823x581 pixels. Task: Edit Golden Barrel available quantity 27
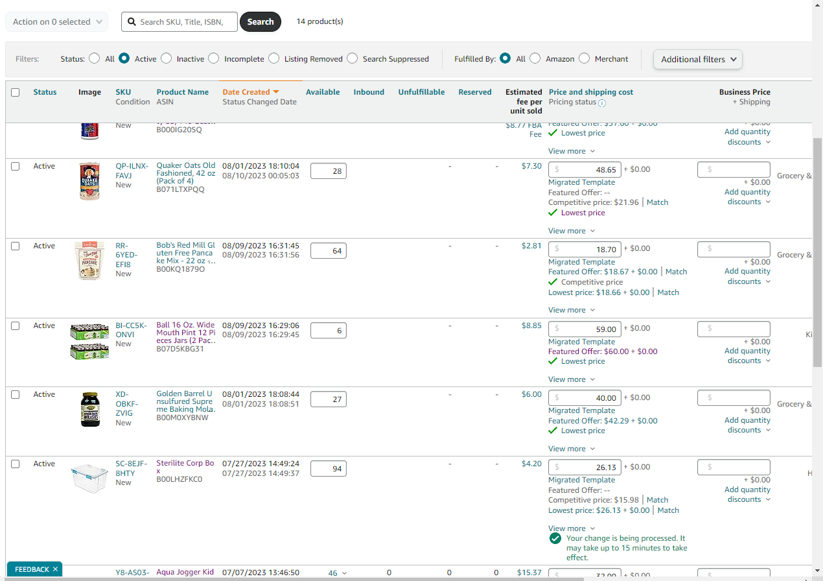point(329,399)
